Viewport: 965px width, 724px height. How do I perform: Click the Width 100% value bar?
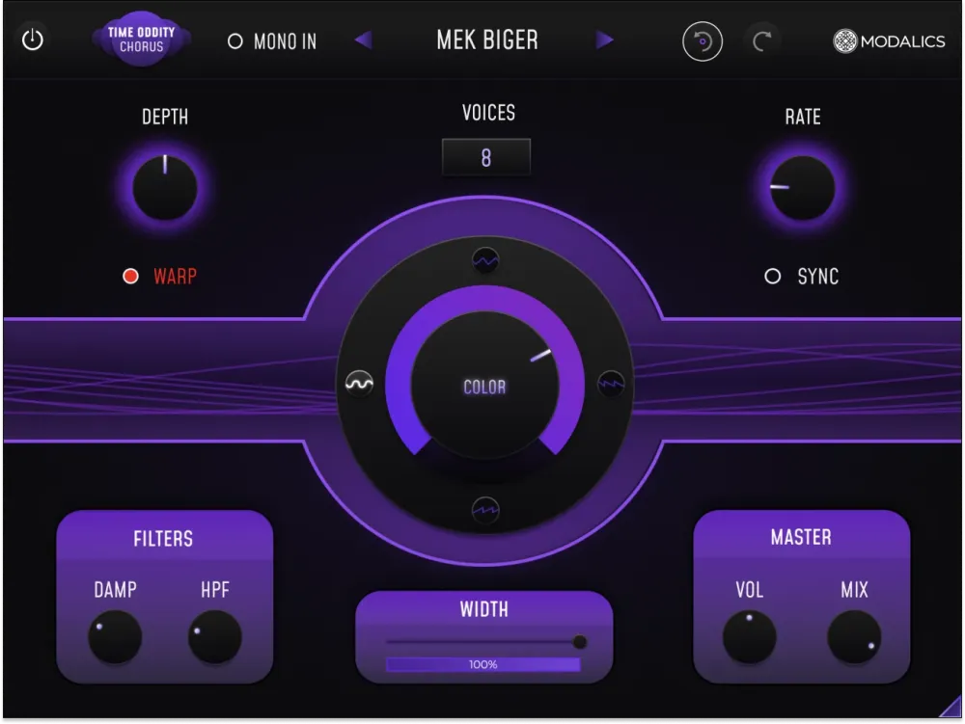coord(483,664)
